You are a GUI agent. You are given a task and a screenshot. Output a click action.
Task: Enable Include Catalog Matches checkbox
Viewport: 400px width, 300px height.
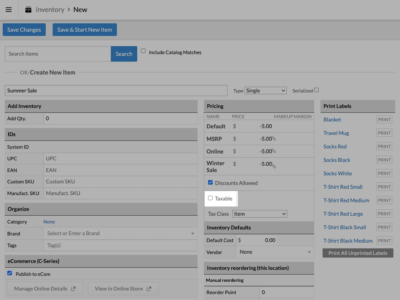click(143, 51)
